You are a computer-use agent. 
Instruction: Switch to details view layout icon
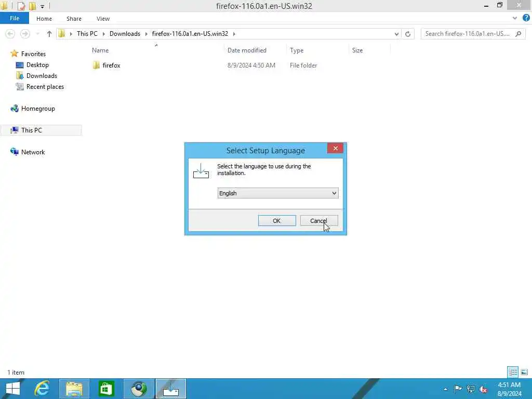[513, 372]
